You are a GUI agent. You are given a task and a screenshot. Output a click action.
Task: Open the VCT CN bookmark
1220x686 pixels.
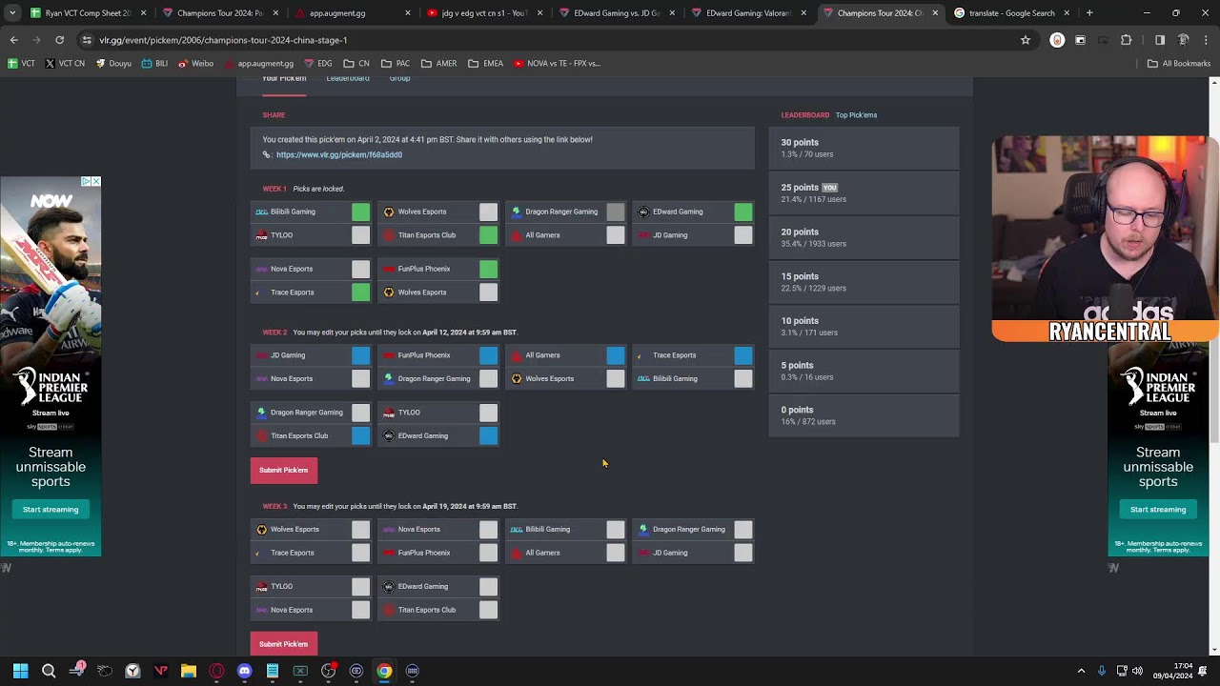pos(65,64)
